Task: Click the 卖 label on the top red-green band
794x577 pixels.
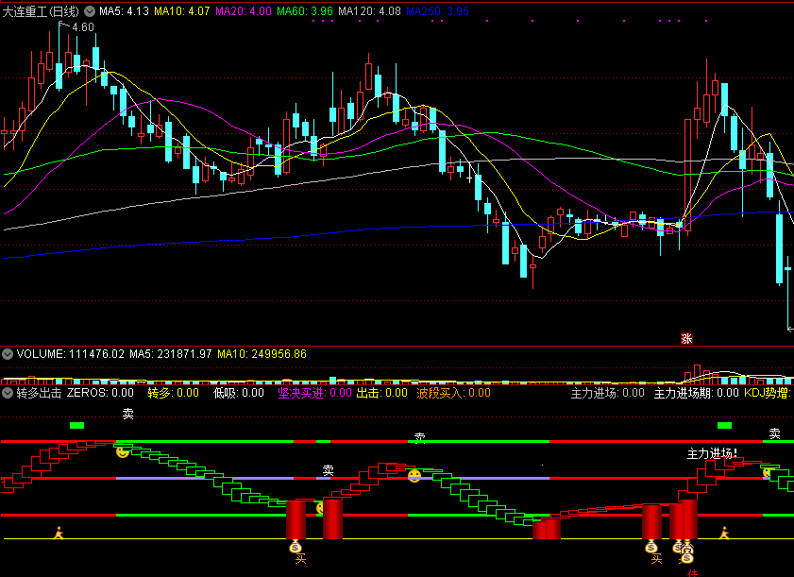Action: (x=420, y=437)
